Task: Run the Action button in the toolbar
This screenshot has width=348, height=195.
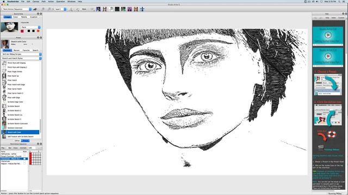Action: click(x=35, y=9)
